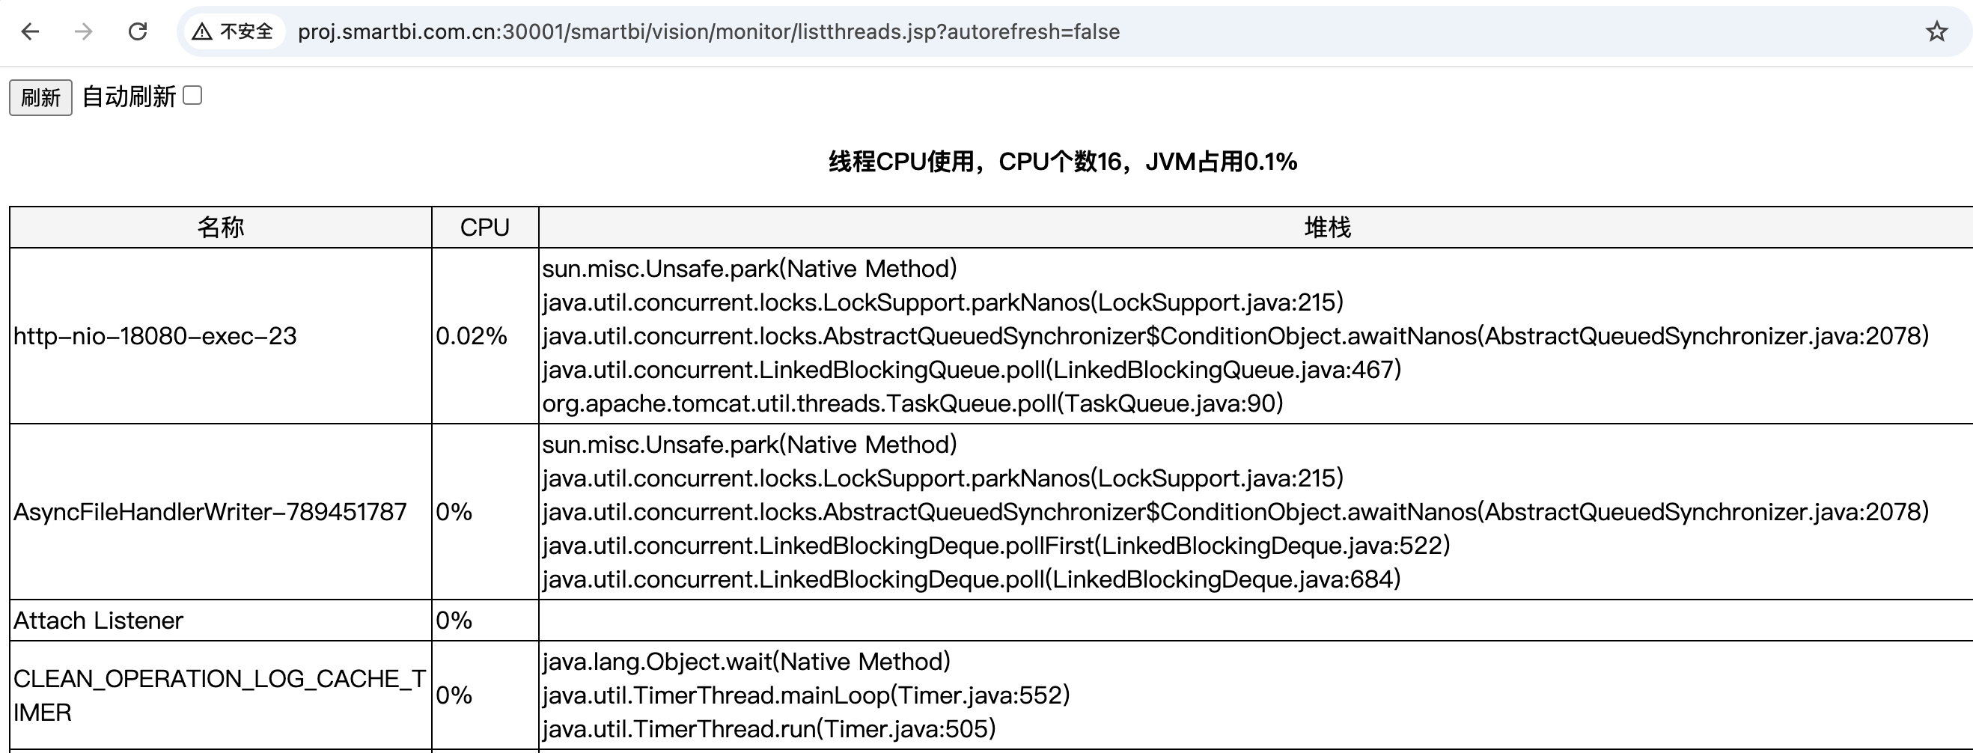Click the 堆栈 column header
The image size is (1973, 753).
pos(1328,228)
